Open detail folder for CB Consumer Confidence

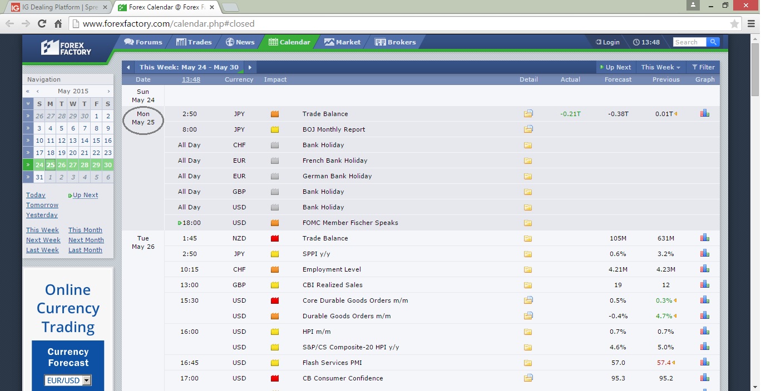(x=528, y=378)
